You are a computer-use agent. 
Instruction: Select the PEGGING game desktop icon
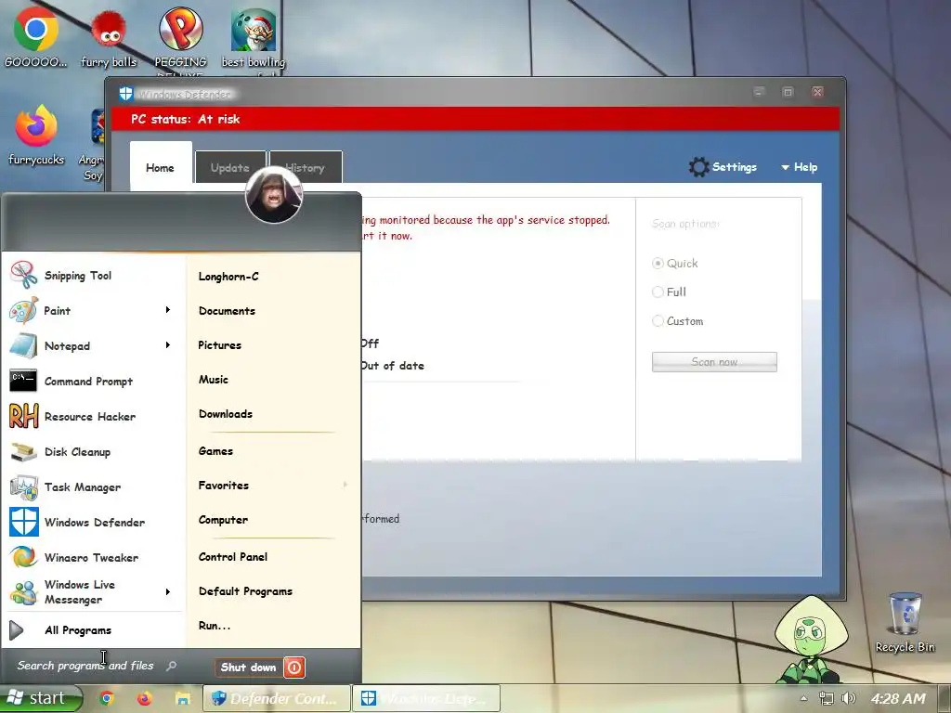pyautogui.click(x=181, y=38)
